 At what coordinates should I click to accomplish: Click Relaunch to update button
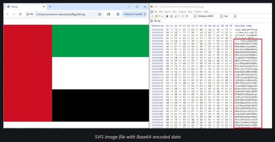click(x=135, y=14)
